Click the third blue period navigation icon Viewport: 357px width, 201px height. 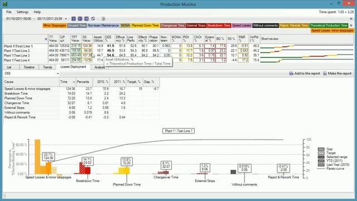[x=86, y=18]
